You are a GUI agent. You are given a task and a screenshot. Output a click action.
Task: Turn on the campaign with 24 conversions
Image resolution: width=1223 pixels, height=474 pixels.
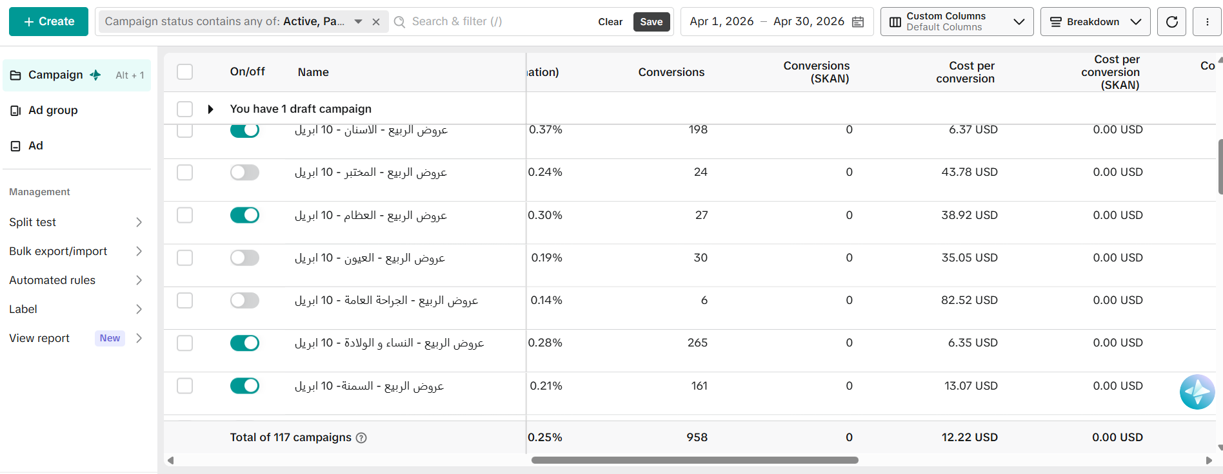click(244, 173)
